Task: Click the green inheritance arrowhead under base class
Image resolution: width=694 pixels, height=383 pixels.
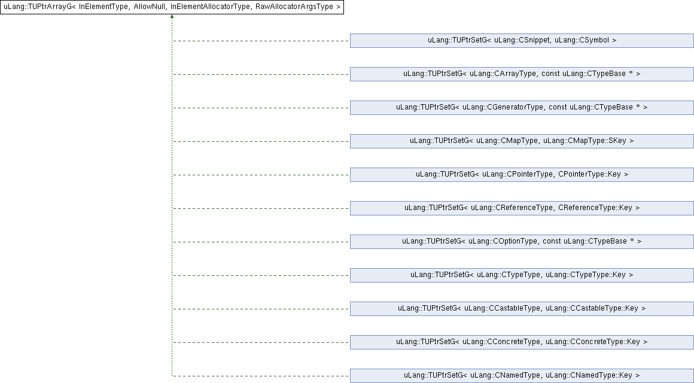Action: coord(172,17)
